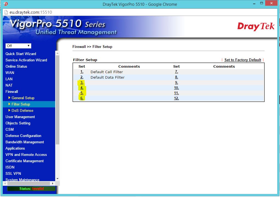The width and height of the screenshot is (280, 197).
Task: Open the Quick Start Wizard menu
Action: pyautogui.click(x=21, y=54)
